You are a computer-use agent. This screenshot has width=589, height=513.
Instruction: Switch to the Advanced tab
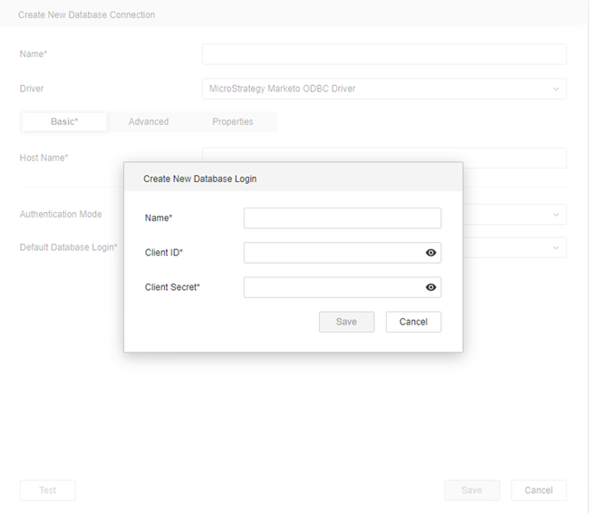[149, 121]
